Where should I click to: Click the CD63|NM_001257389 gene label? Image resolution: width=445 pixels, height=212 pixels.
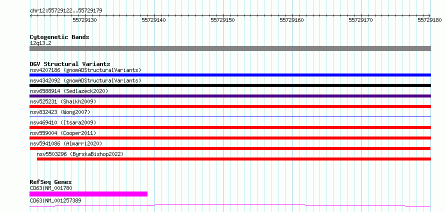tap(55, 200)
